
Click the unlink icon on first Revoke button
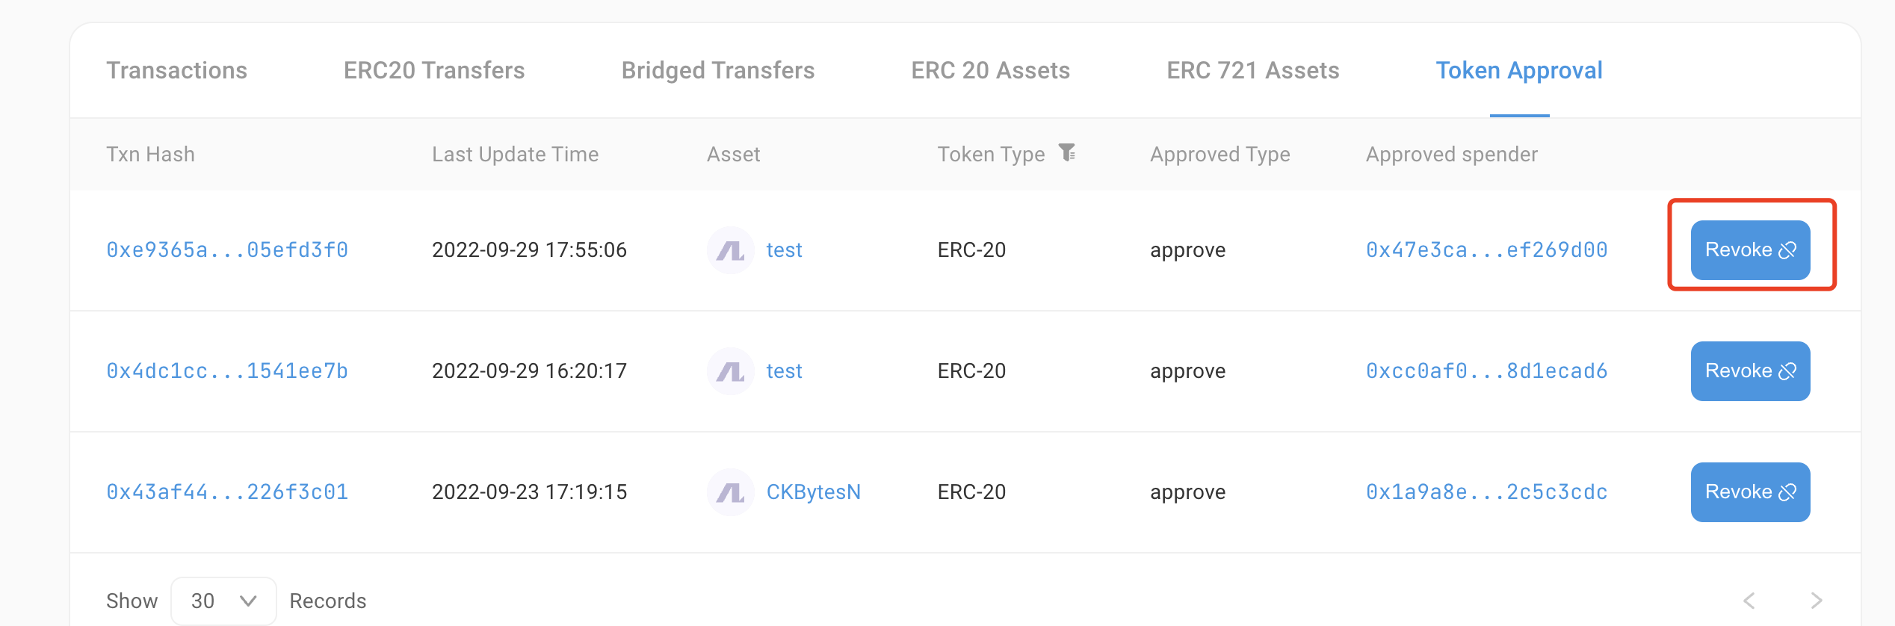[x=1786, y=250]
